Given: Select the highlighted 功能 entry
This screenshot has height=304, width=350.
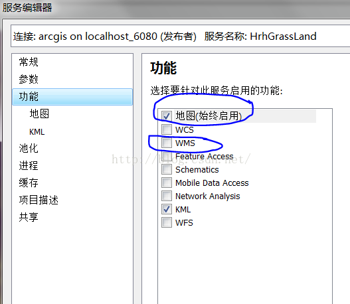Looking at the screenshot, I should 72,96.
